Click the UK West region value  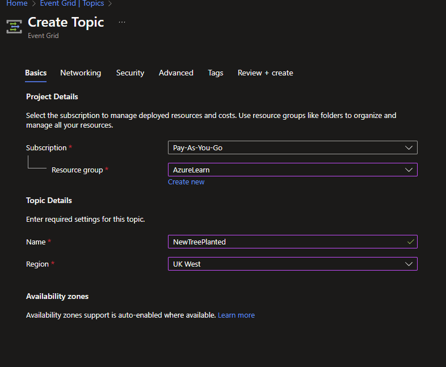tap(187, 264)
